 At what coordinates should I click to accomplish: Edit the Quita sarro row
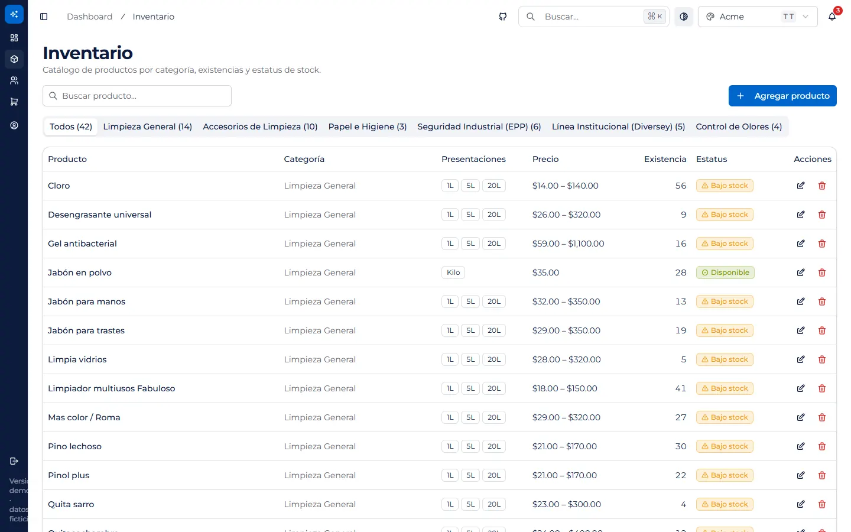pos(801,504)
